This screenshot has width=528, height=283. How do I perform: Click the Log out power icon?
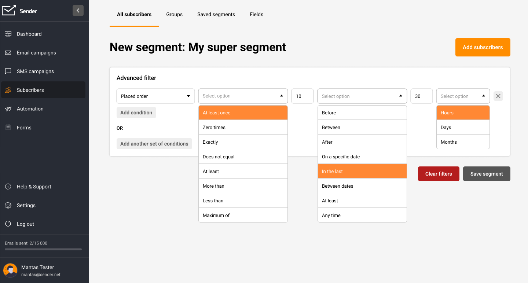tap(8, 224)
